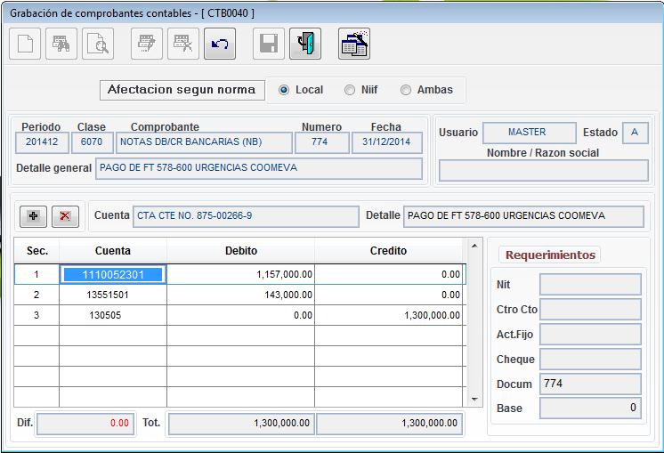664x453 pixels.
Task: Click the grid scrollbar down arrow
Action: click(x=474, y=400)
